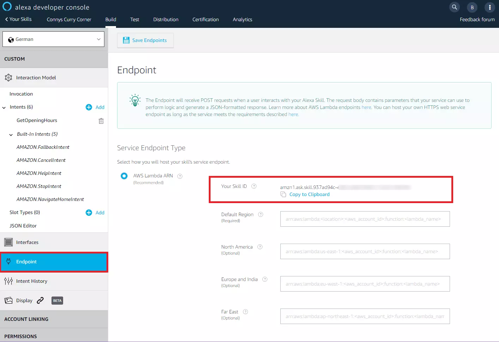Image resolution: width=499 pixels, height=342 pixels.
Task: Open the Feedback forum link
Action: (477, 19)
